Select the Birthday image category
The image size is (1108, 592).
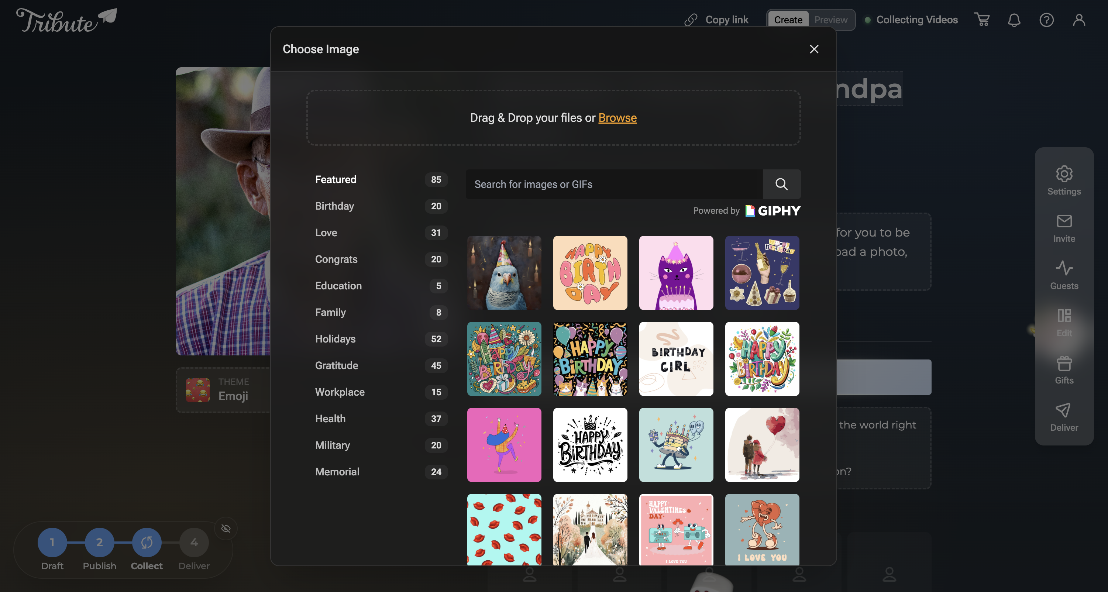pos(334,206)
